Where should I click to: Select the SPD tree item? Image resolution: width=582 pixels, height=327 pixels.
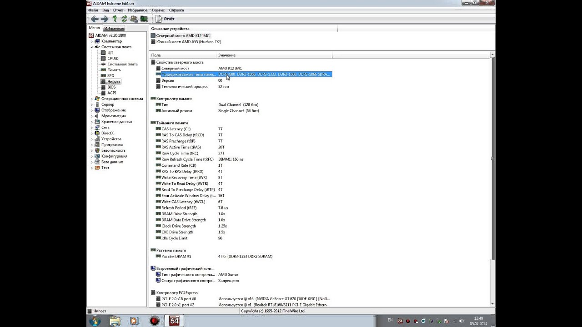pyautogui.click(x=110, y=76)
